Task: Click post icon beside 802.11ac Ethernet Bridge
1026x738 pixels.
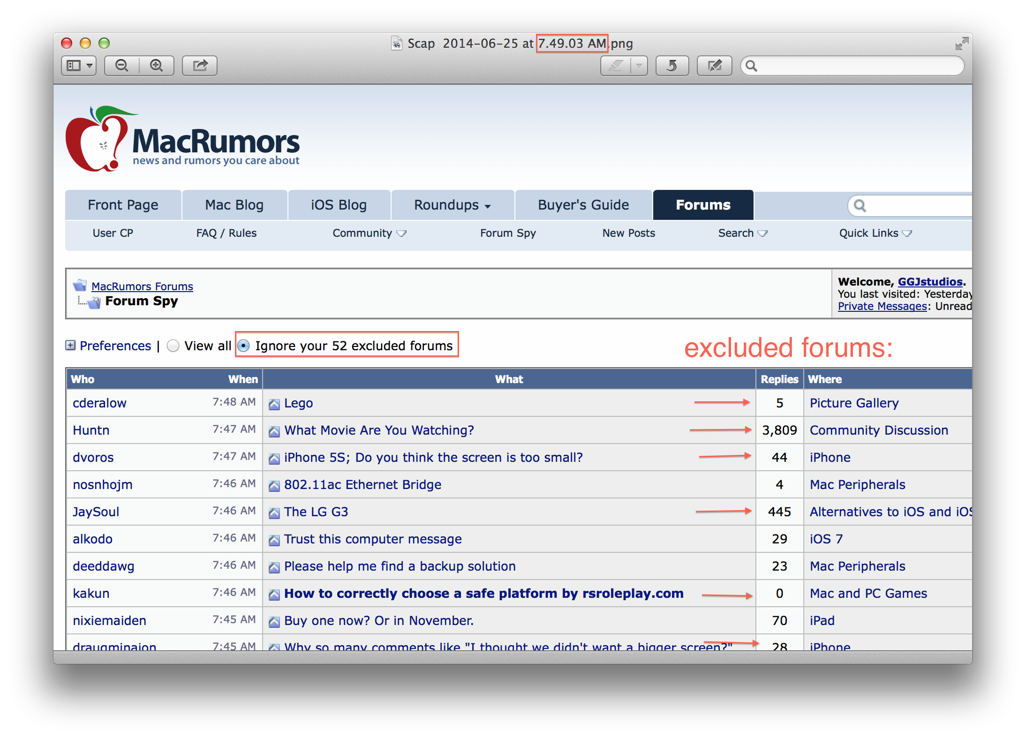Action: pyautogui.click(x=274, y=486)
